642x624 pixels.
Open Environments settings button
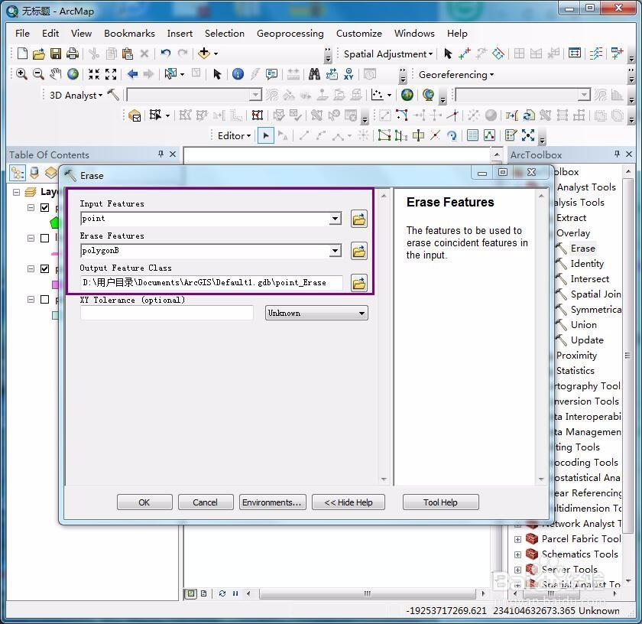click(272, 502)
